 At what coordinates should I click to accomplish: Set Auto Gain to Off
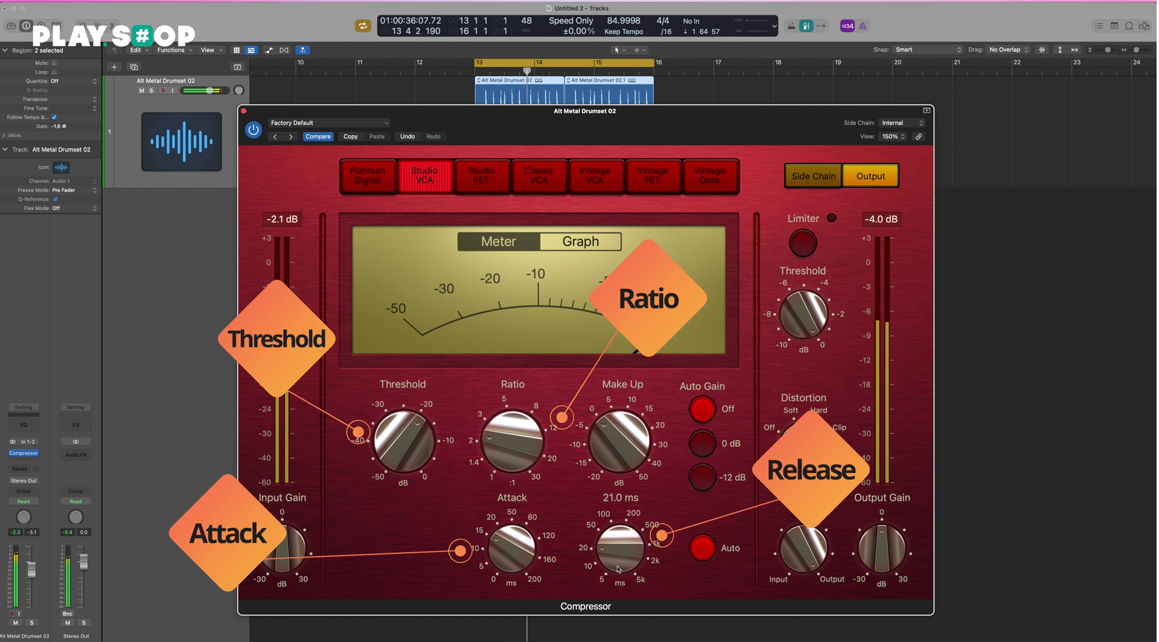(x=702, y=410)
